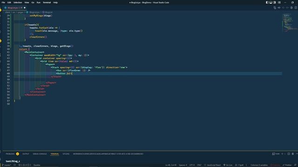
Task: Click the Go Live status button
Action: coord(228,165)
